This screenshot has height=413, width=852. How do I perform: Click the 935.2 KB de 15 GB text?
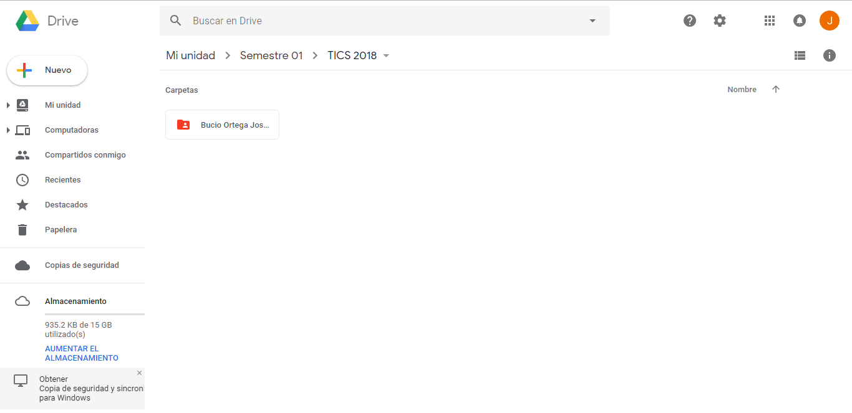79,330
